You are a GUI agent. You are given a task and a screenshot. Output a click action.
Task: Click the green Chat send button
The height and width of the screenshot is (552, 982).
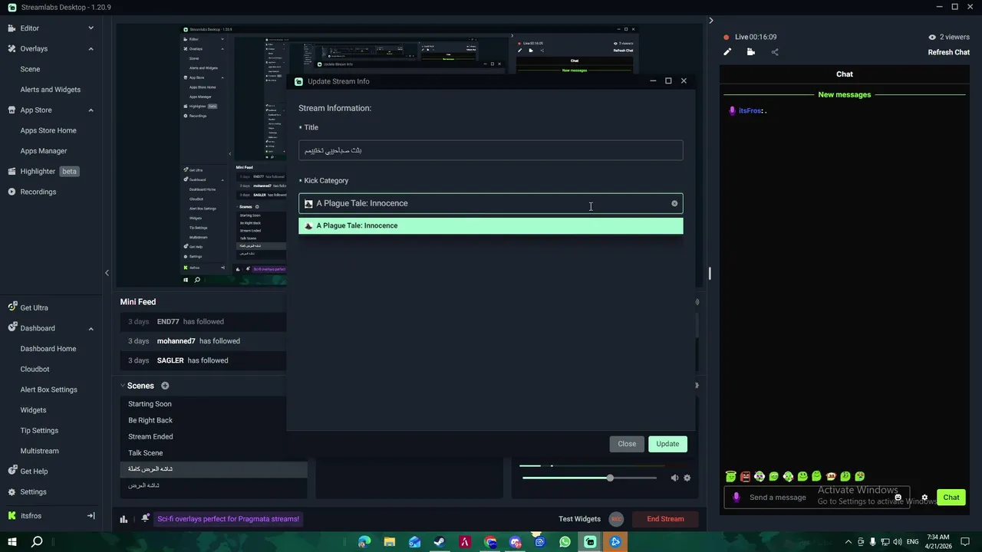coord(951,498)
